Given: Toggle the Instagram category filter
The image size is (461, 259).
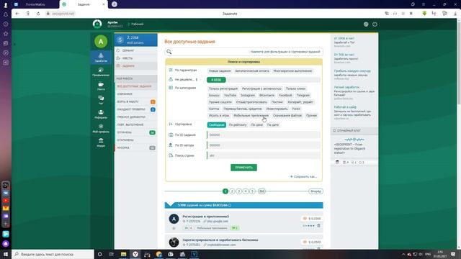Looking at the screenshot, I should coord(248,95).
